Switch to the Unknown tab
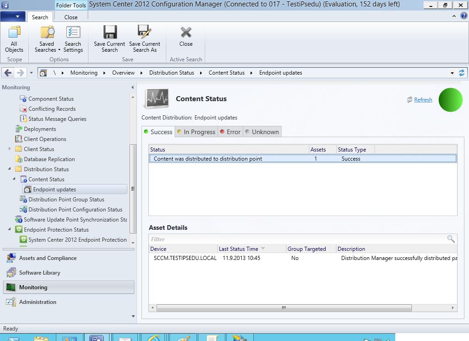 click(262, 132)
